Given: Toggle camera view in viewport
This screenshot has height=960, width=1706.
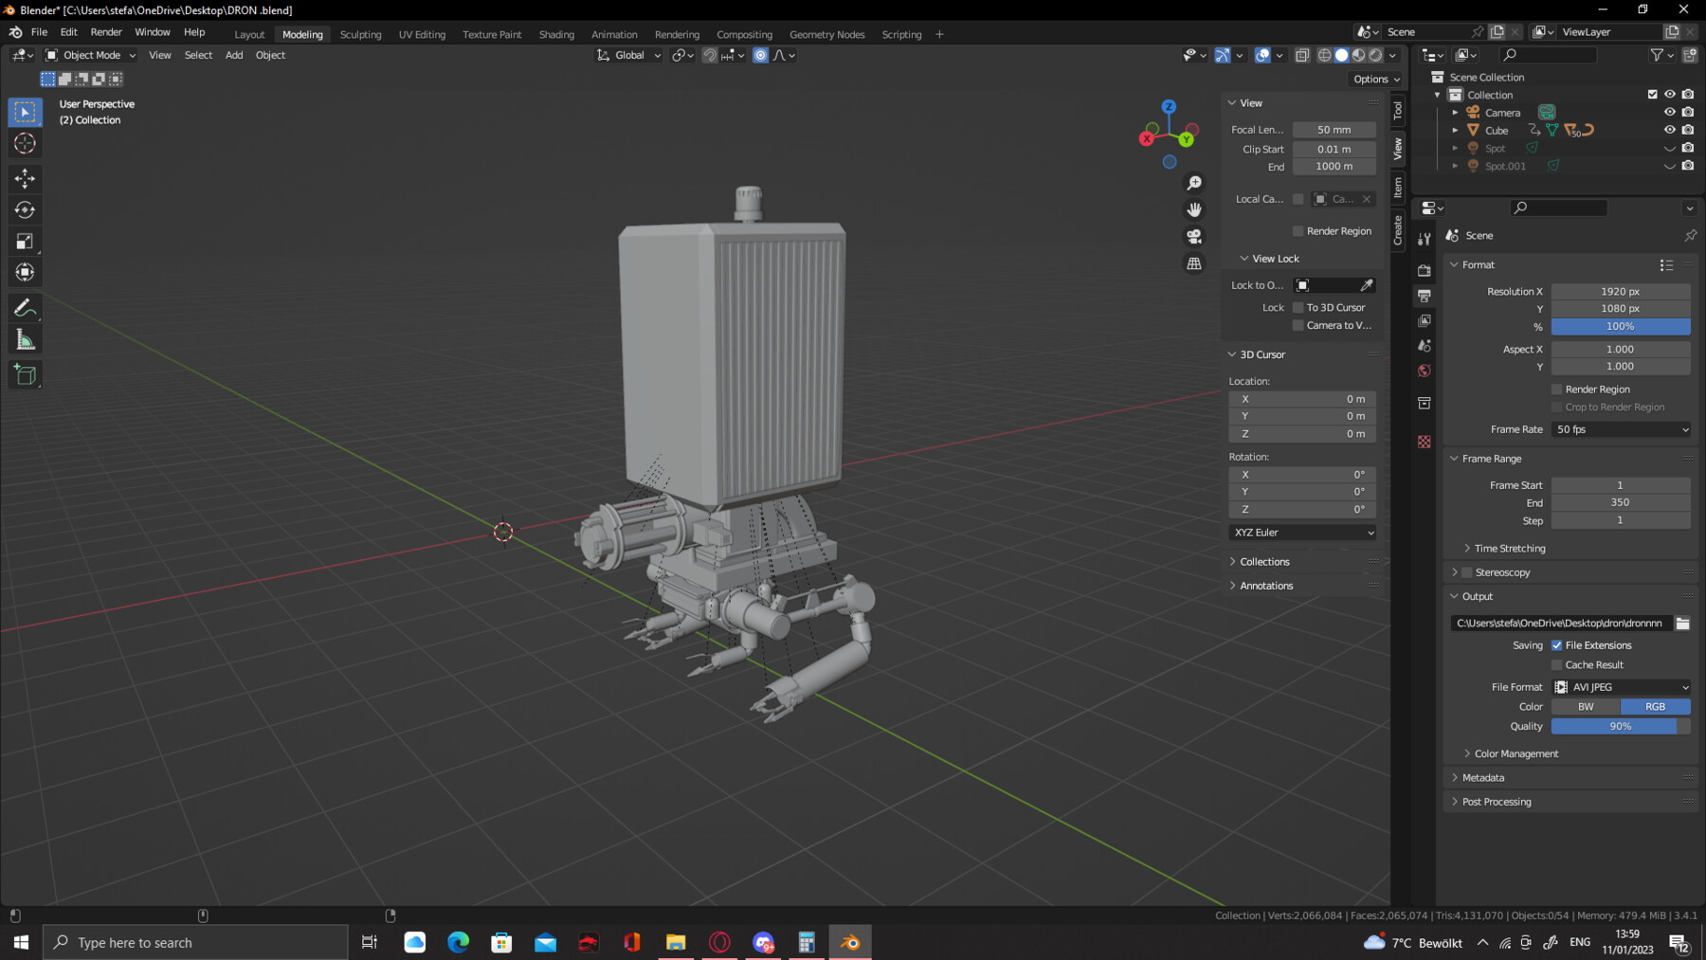Looking at the screenshot, I should pyautogui.click(x=1194, y=236).
